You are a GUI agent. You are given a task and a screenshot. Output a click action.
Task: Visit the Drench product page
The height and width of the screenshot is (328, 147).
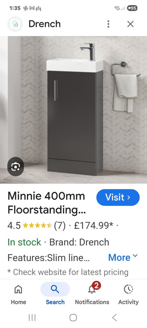(118, 197)
